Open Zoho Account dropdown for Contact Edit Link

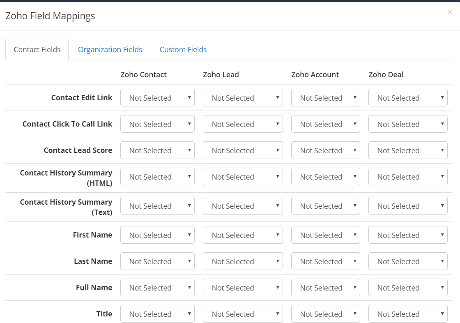(326, 98)
